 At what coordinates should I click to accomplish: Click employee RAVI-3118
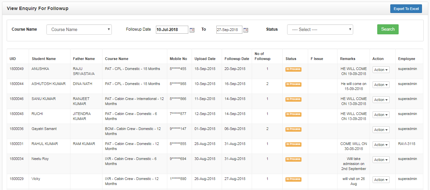(407, 144)
